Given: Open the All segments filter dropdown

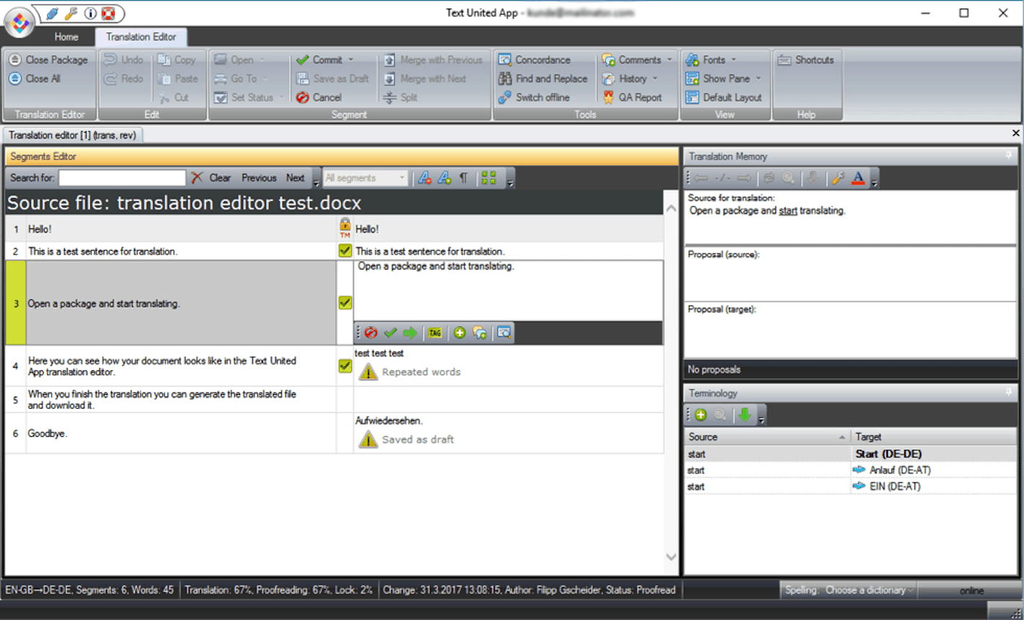Looking at the screenshot, I should [365, 177].
